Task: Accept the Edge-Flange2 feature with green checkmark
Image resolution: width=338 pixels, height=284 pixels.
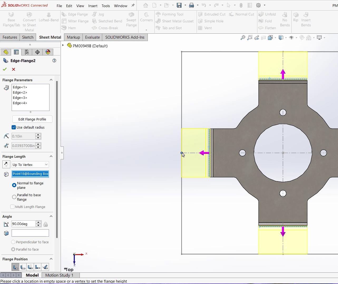Action: (4, 69)
